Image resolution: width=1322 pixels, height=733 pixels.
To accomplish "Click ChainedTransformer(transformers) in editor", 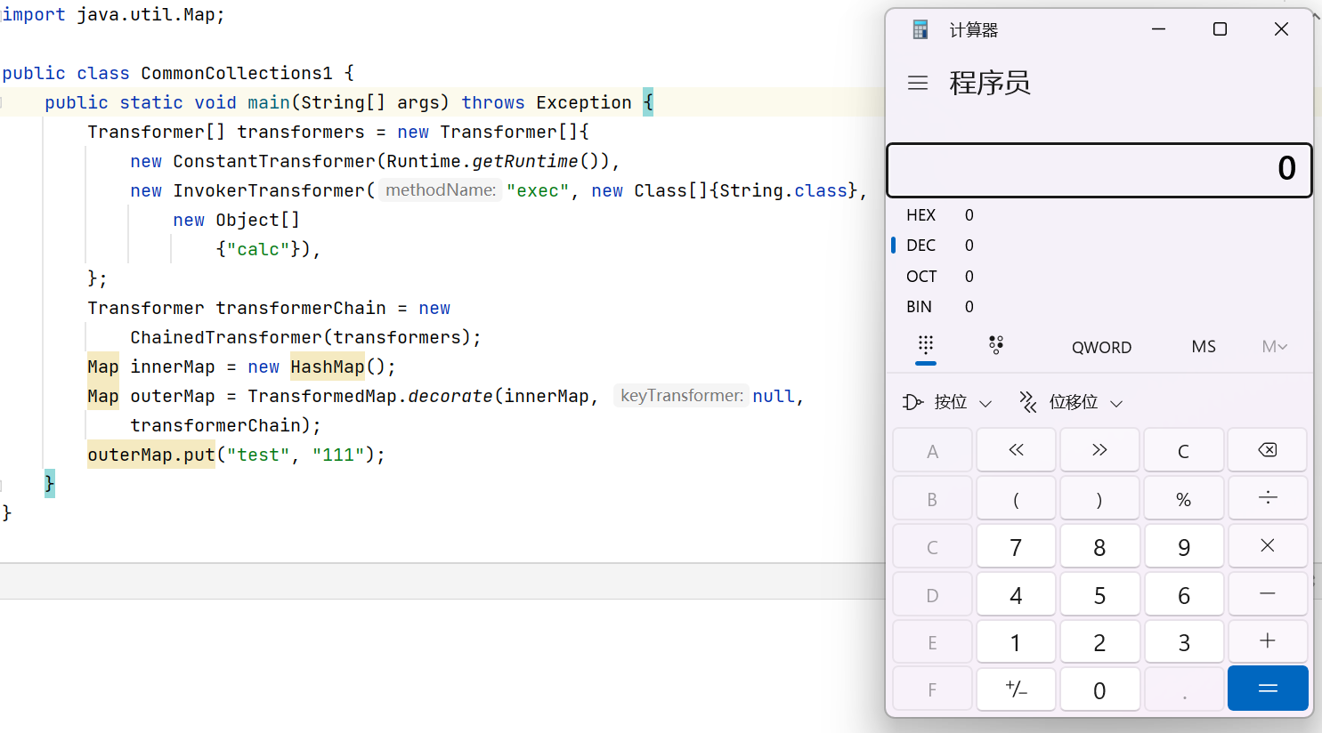I will [x=300, y=337].
